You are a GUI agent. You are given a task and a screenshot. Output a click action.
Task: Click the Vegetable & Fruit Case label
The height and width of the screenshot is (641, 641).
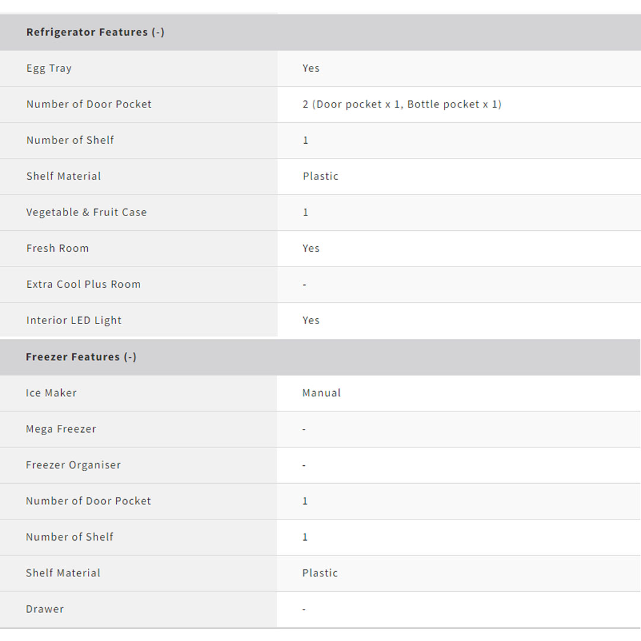click(86, 212)
